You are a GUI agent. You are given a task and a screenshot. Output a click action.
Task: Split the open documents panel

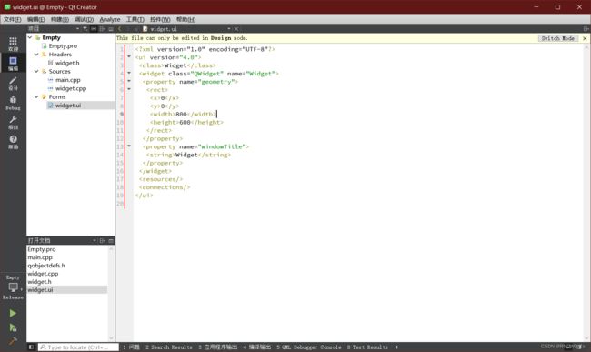(102, 240)
